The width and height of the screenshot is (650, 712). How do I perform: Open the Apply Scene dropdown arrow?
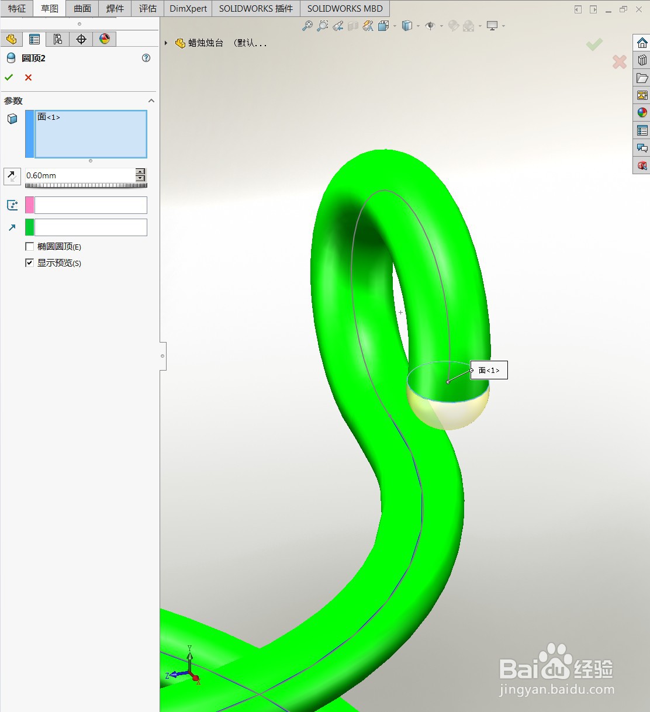480,26
